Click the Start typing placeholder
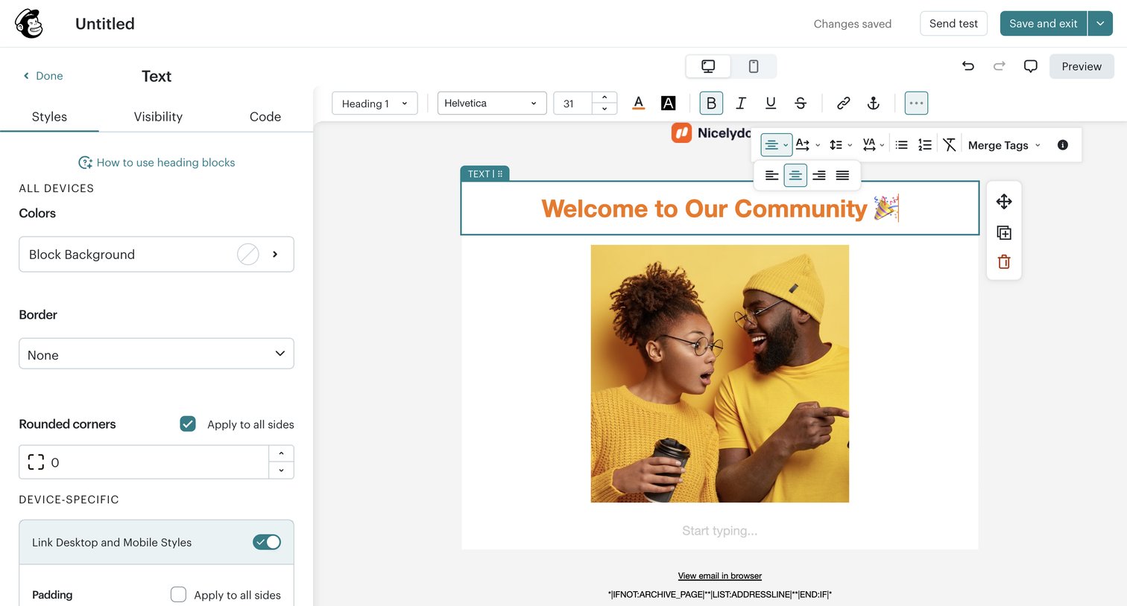The width and height of the screenshot is (1127, 606). tap(720, 531)
